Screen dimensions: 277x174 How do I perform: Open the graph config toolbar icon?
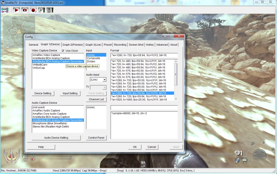[x=5, y=10]
